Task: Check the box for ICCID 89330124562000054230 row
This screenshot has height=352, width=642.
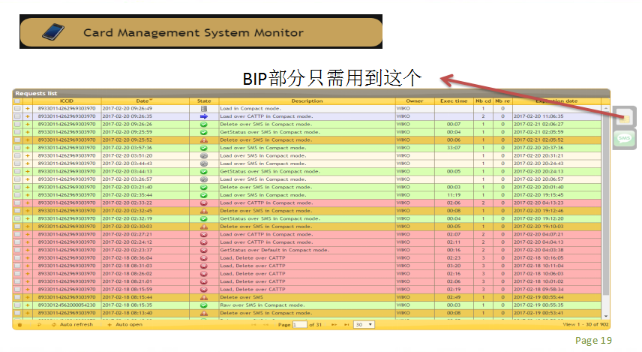Action: [x=17, y=305]
